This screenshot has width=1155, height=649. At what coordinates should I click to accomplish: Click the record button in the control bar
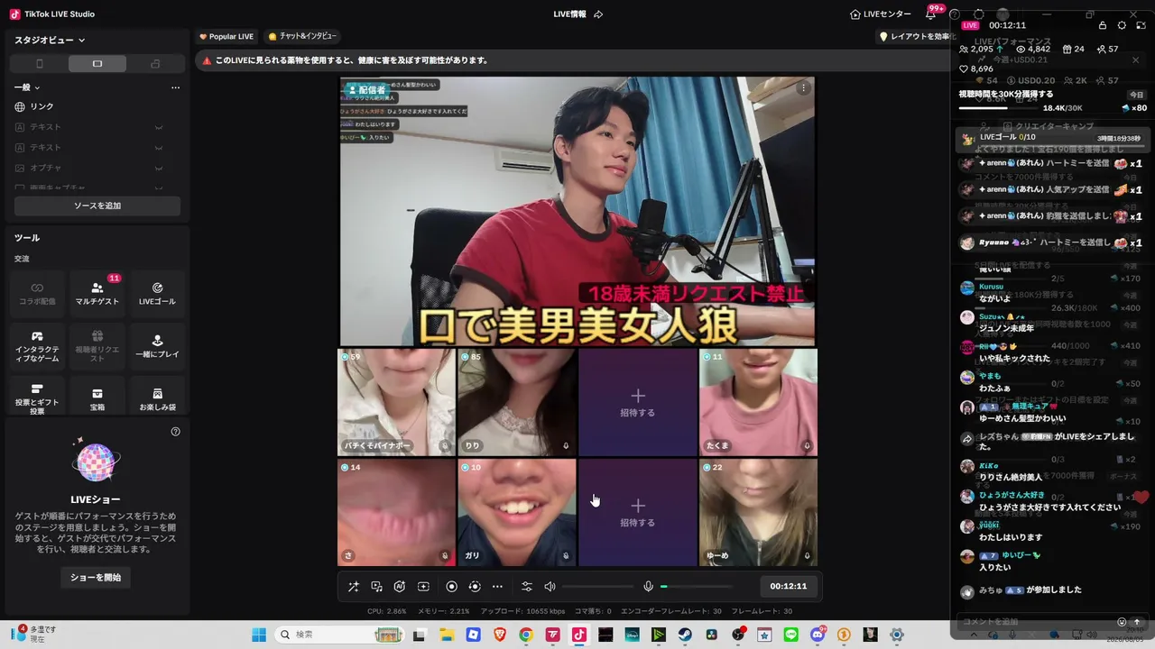point(452,587)
